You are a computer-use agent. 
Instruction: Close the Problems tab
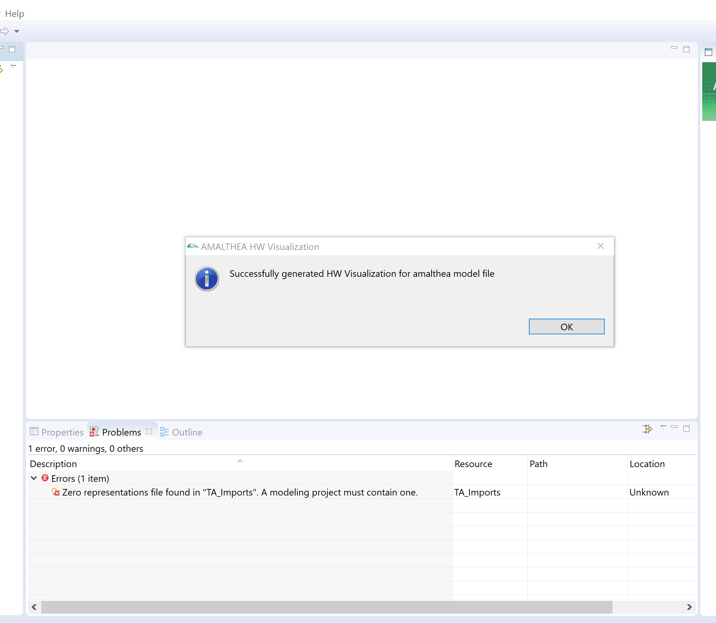149,431
